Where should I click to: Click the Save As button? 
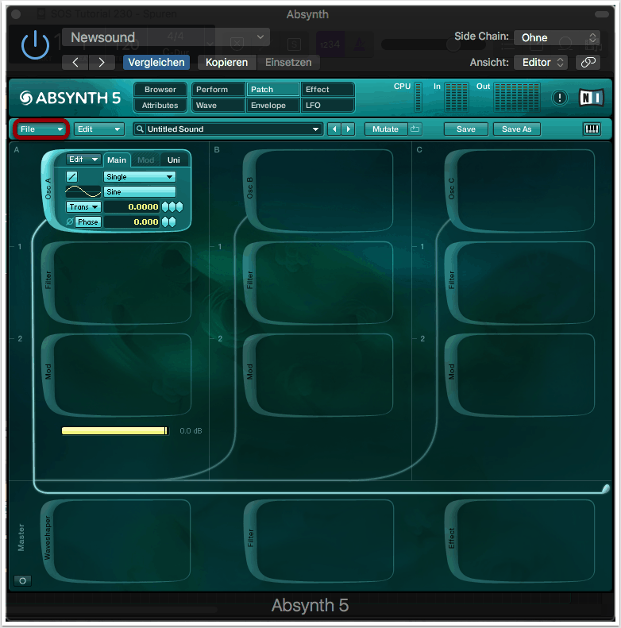[x=516, y=129]
